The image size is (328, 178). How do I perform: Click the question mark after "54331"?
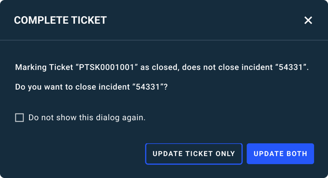click(166, 87)
